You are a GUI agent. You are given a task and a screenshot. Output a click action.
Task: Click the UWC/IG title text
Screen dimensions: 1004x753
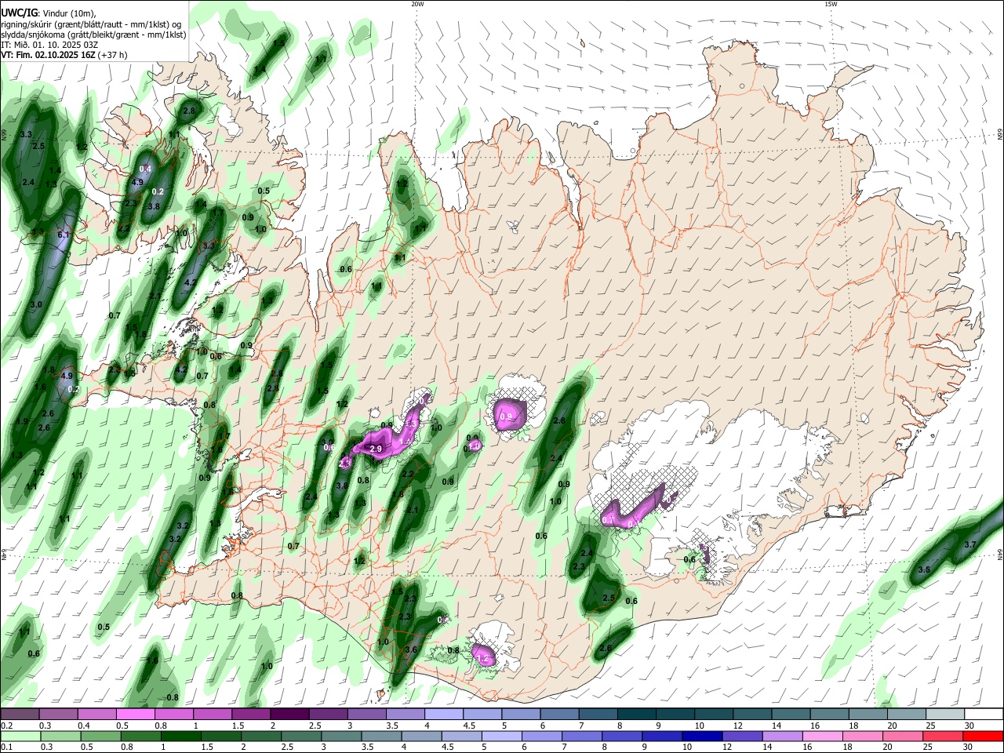coord(19,13)
